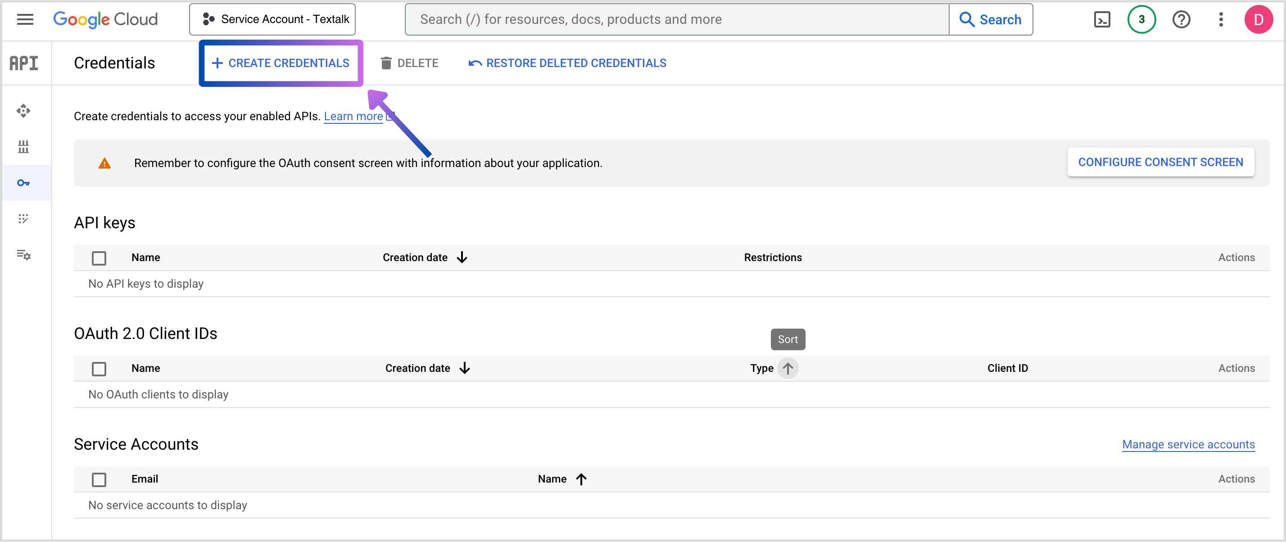The width and height of the screenshot is (1286, 542).
Task: Open notifications badge showing 3
Action: click(x=1141, y=19)
